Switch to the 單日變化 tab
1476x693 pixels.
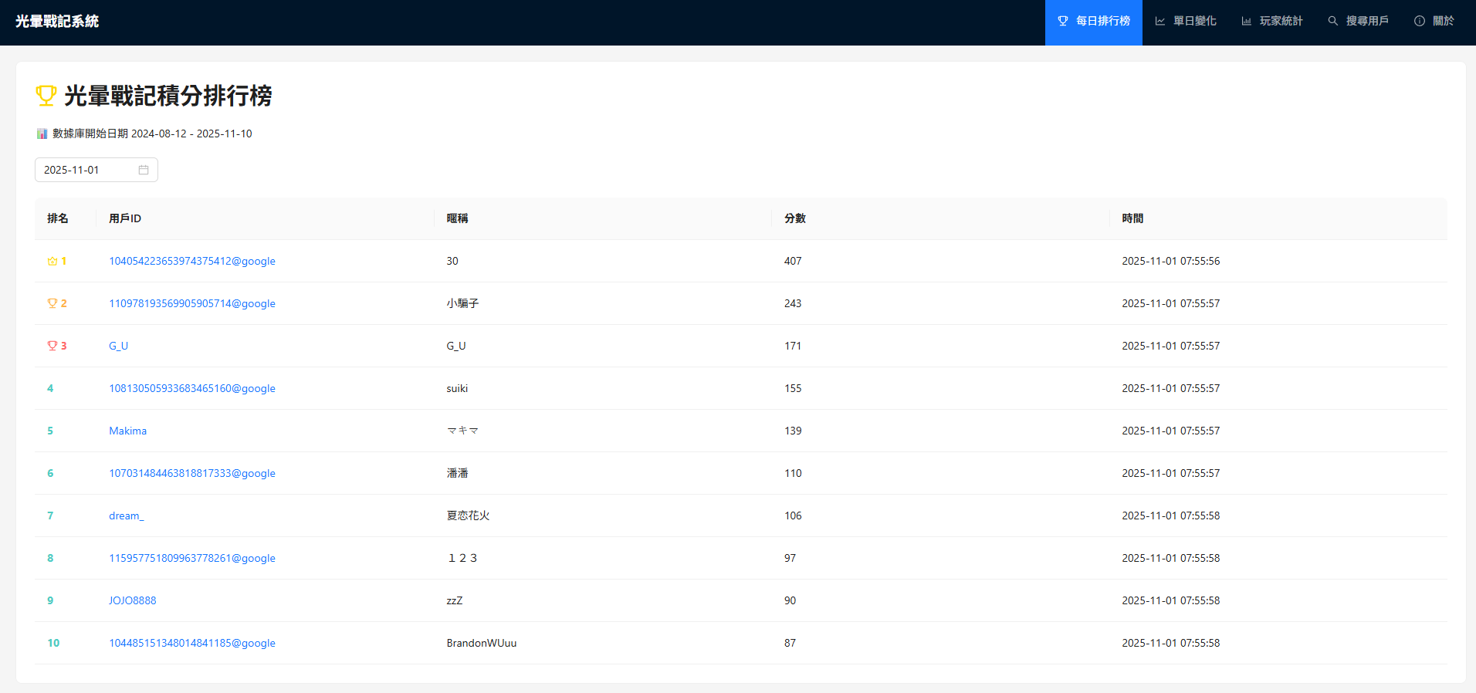coord(1186,22)
